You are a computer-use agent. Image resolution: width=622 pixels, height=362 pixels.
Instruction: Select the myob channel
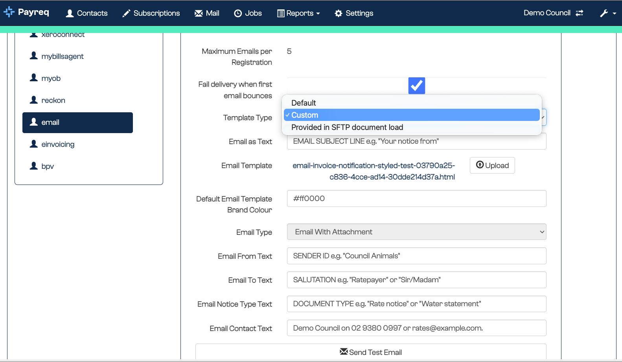click(x=77, y=78)
